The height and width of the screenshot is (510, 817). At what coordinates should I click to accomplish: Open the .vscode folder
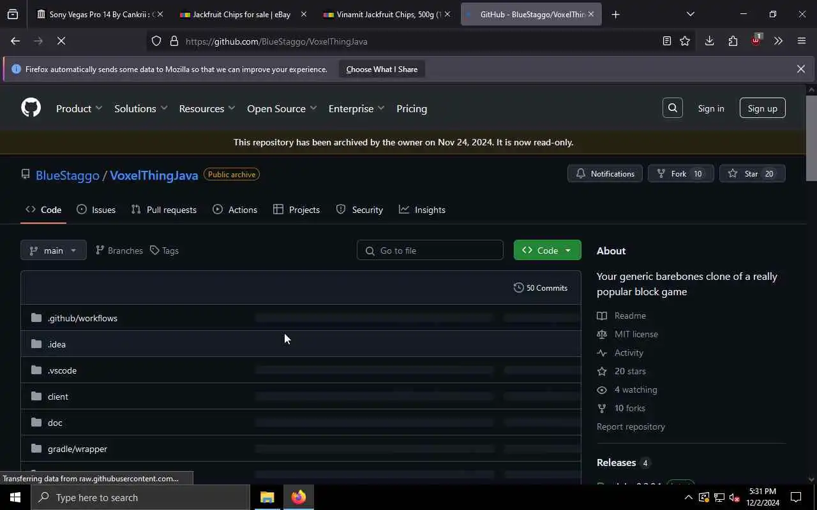pos(62,370)
